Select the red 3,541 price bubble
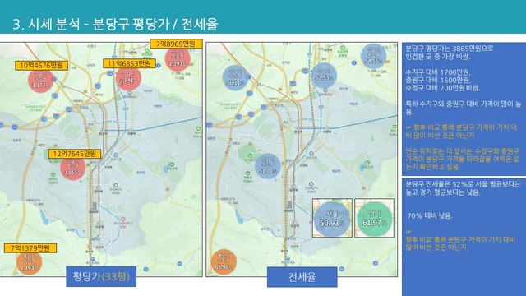526x296 pixels. (128, 78)
